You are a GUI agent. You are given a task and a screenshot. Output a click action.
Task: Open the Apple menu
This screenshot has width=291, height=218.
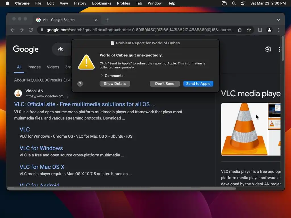point(7,3)
